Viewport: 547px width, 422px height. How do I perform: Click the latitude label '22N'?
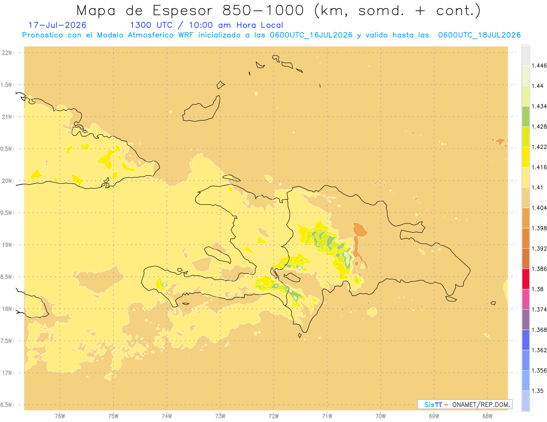(7, 52)
